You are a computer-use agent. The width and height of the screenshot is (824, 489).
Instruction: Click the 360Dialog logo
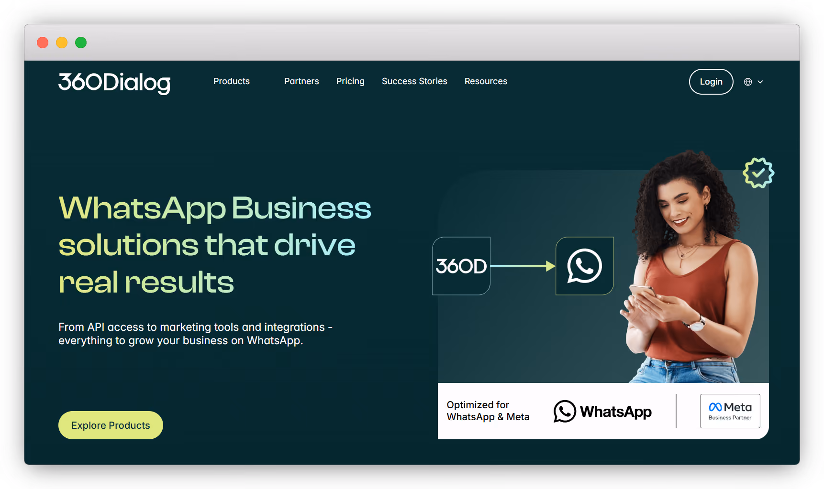click(114, 83)
